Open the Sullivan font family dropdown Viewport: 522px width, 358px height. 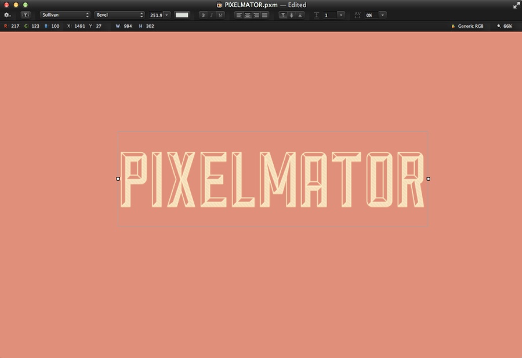(x=65, y=15)
